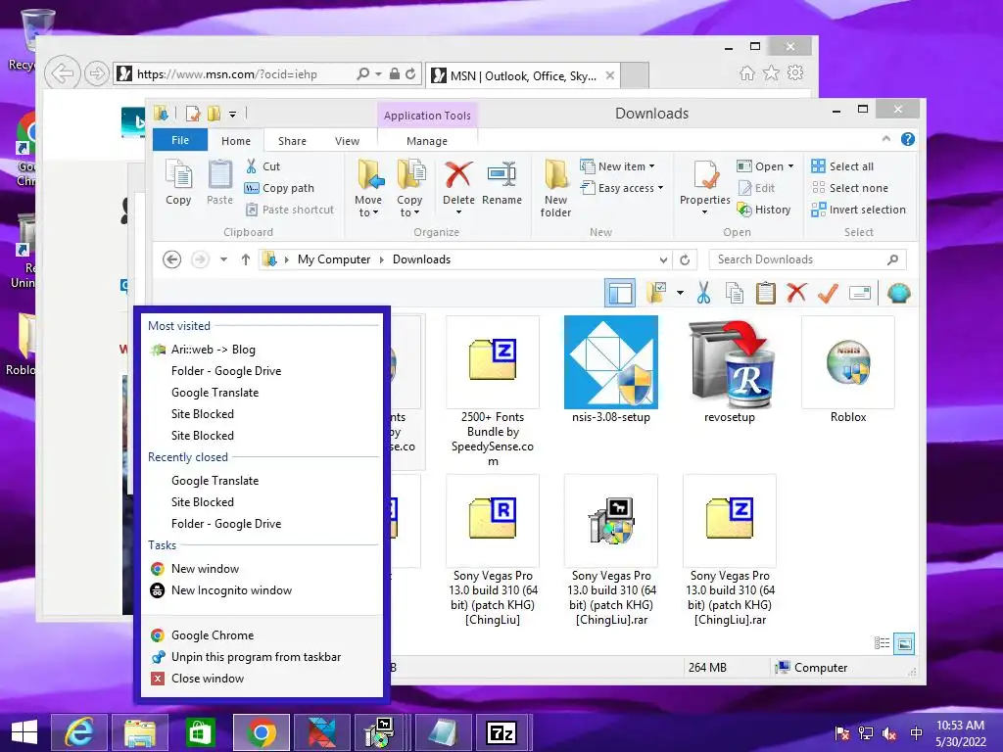Select the Roblox installer file
The image size is (1003, 752).
tap(848, 369)
